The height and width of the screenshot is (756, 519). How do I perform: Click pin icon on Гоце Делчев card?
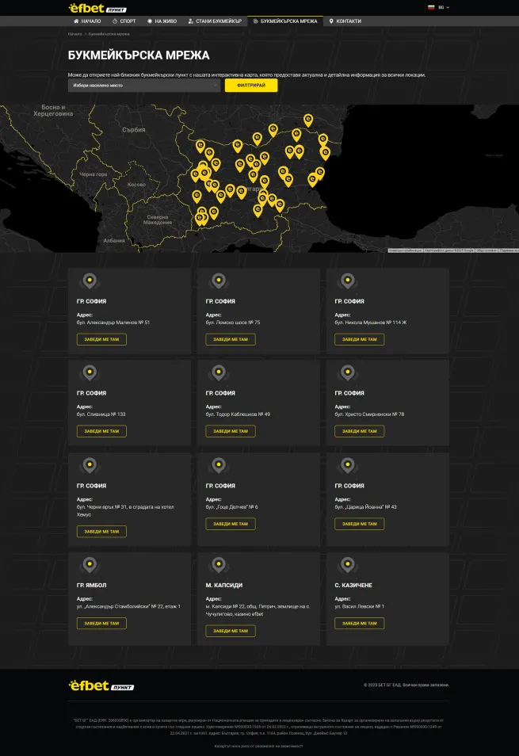[x=219, y=465]
